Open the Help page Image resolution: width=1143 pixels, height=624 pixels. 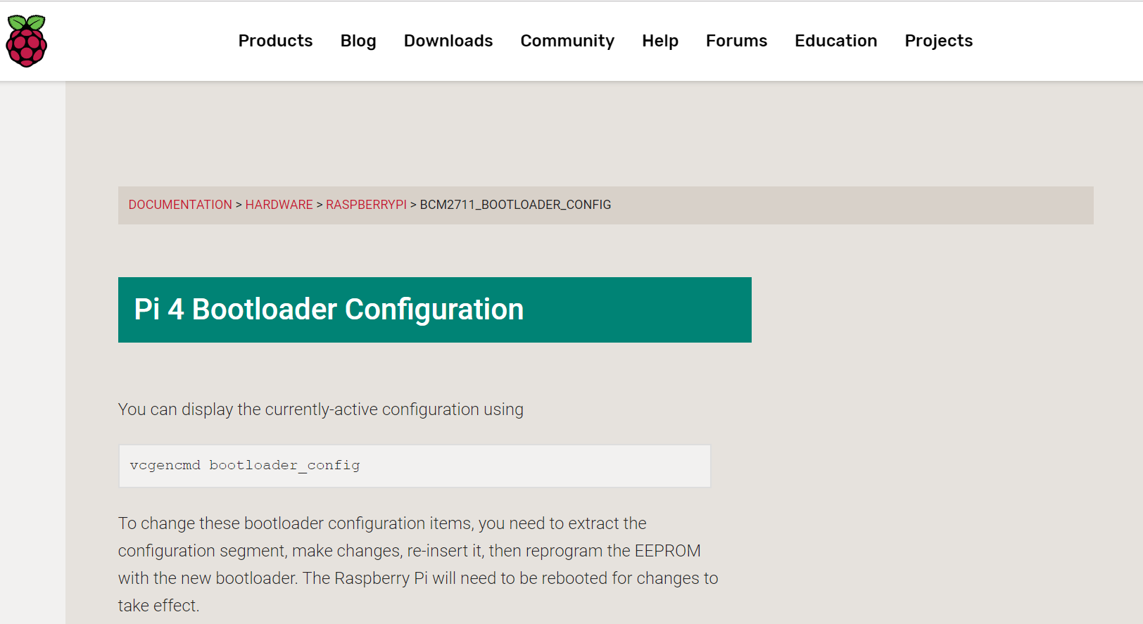660,41
